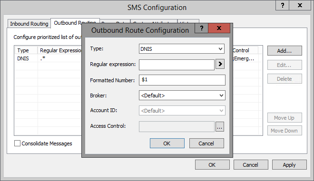
Task: Close the SMS Configuration window
Action: pyautogui.click(x=300, y=5)
